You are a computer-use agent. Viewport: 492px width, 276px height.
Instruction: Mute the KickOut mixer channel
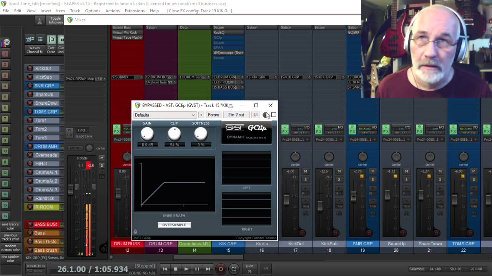[x=305, y=171]
